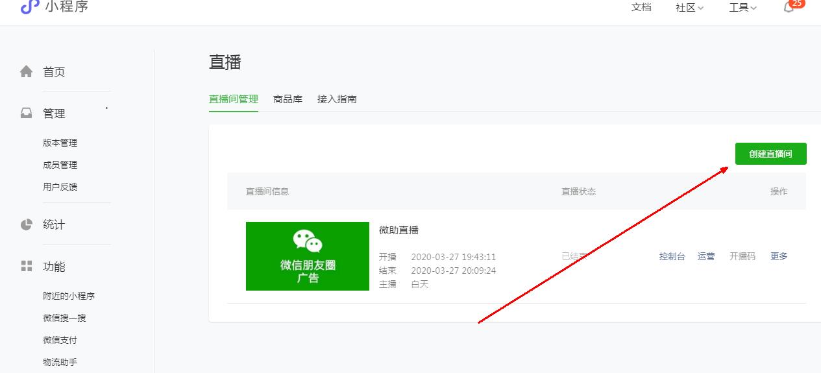Click start time 2020-03-27 19:43:11
Viewport: 821px width, 373px height.
pos(454,258)
